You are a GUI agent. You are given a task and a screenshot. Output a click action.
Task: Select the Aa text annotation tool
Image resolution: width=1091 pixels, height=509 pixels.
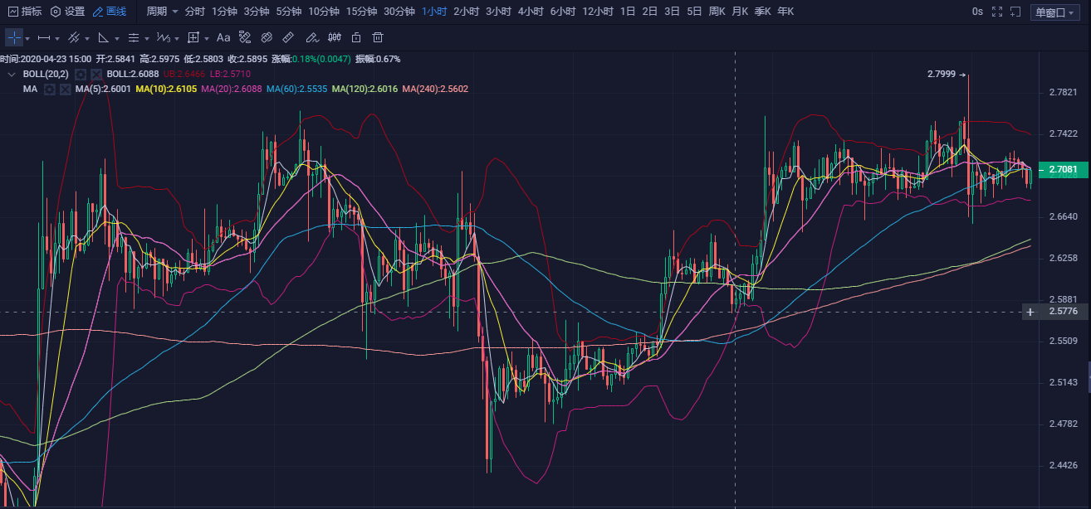(223, 38)
